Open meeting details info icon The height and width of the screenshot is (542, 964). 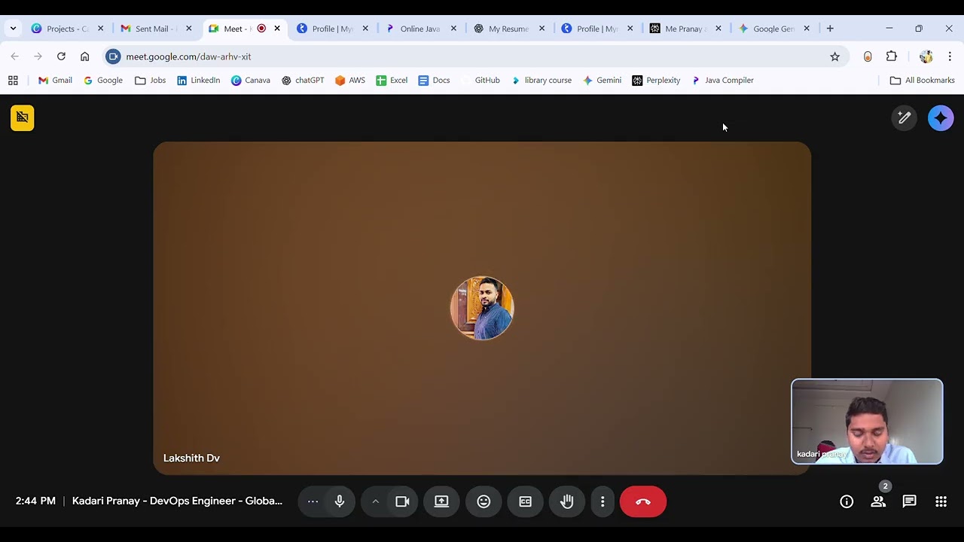tap(847, 501)
